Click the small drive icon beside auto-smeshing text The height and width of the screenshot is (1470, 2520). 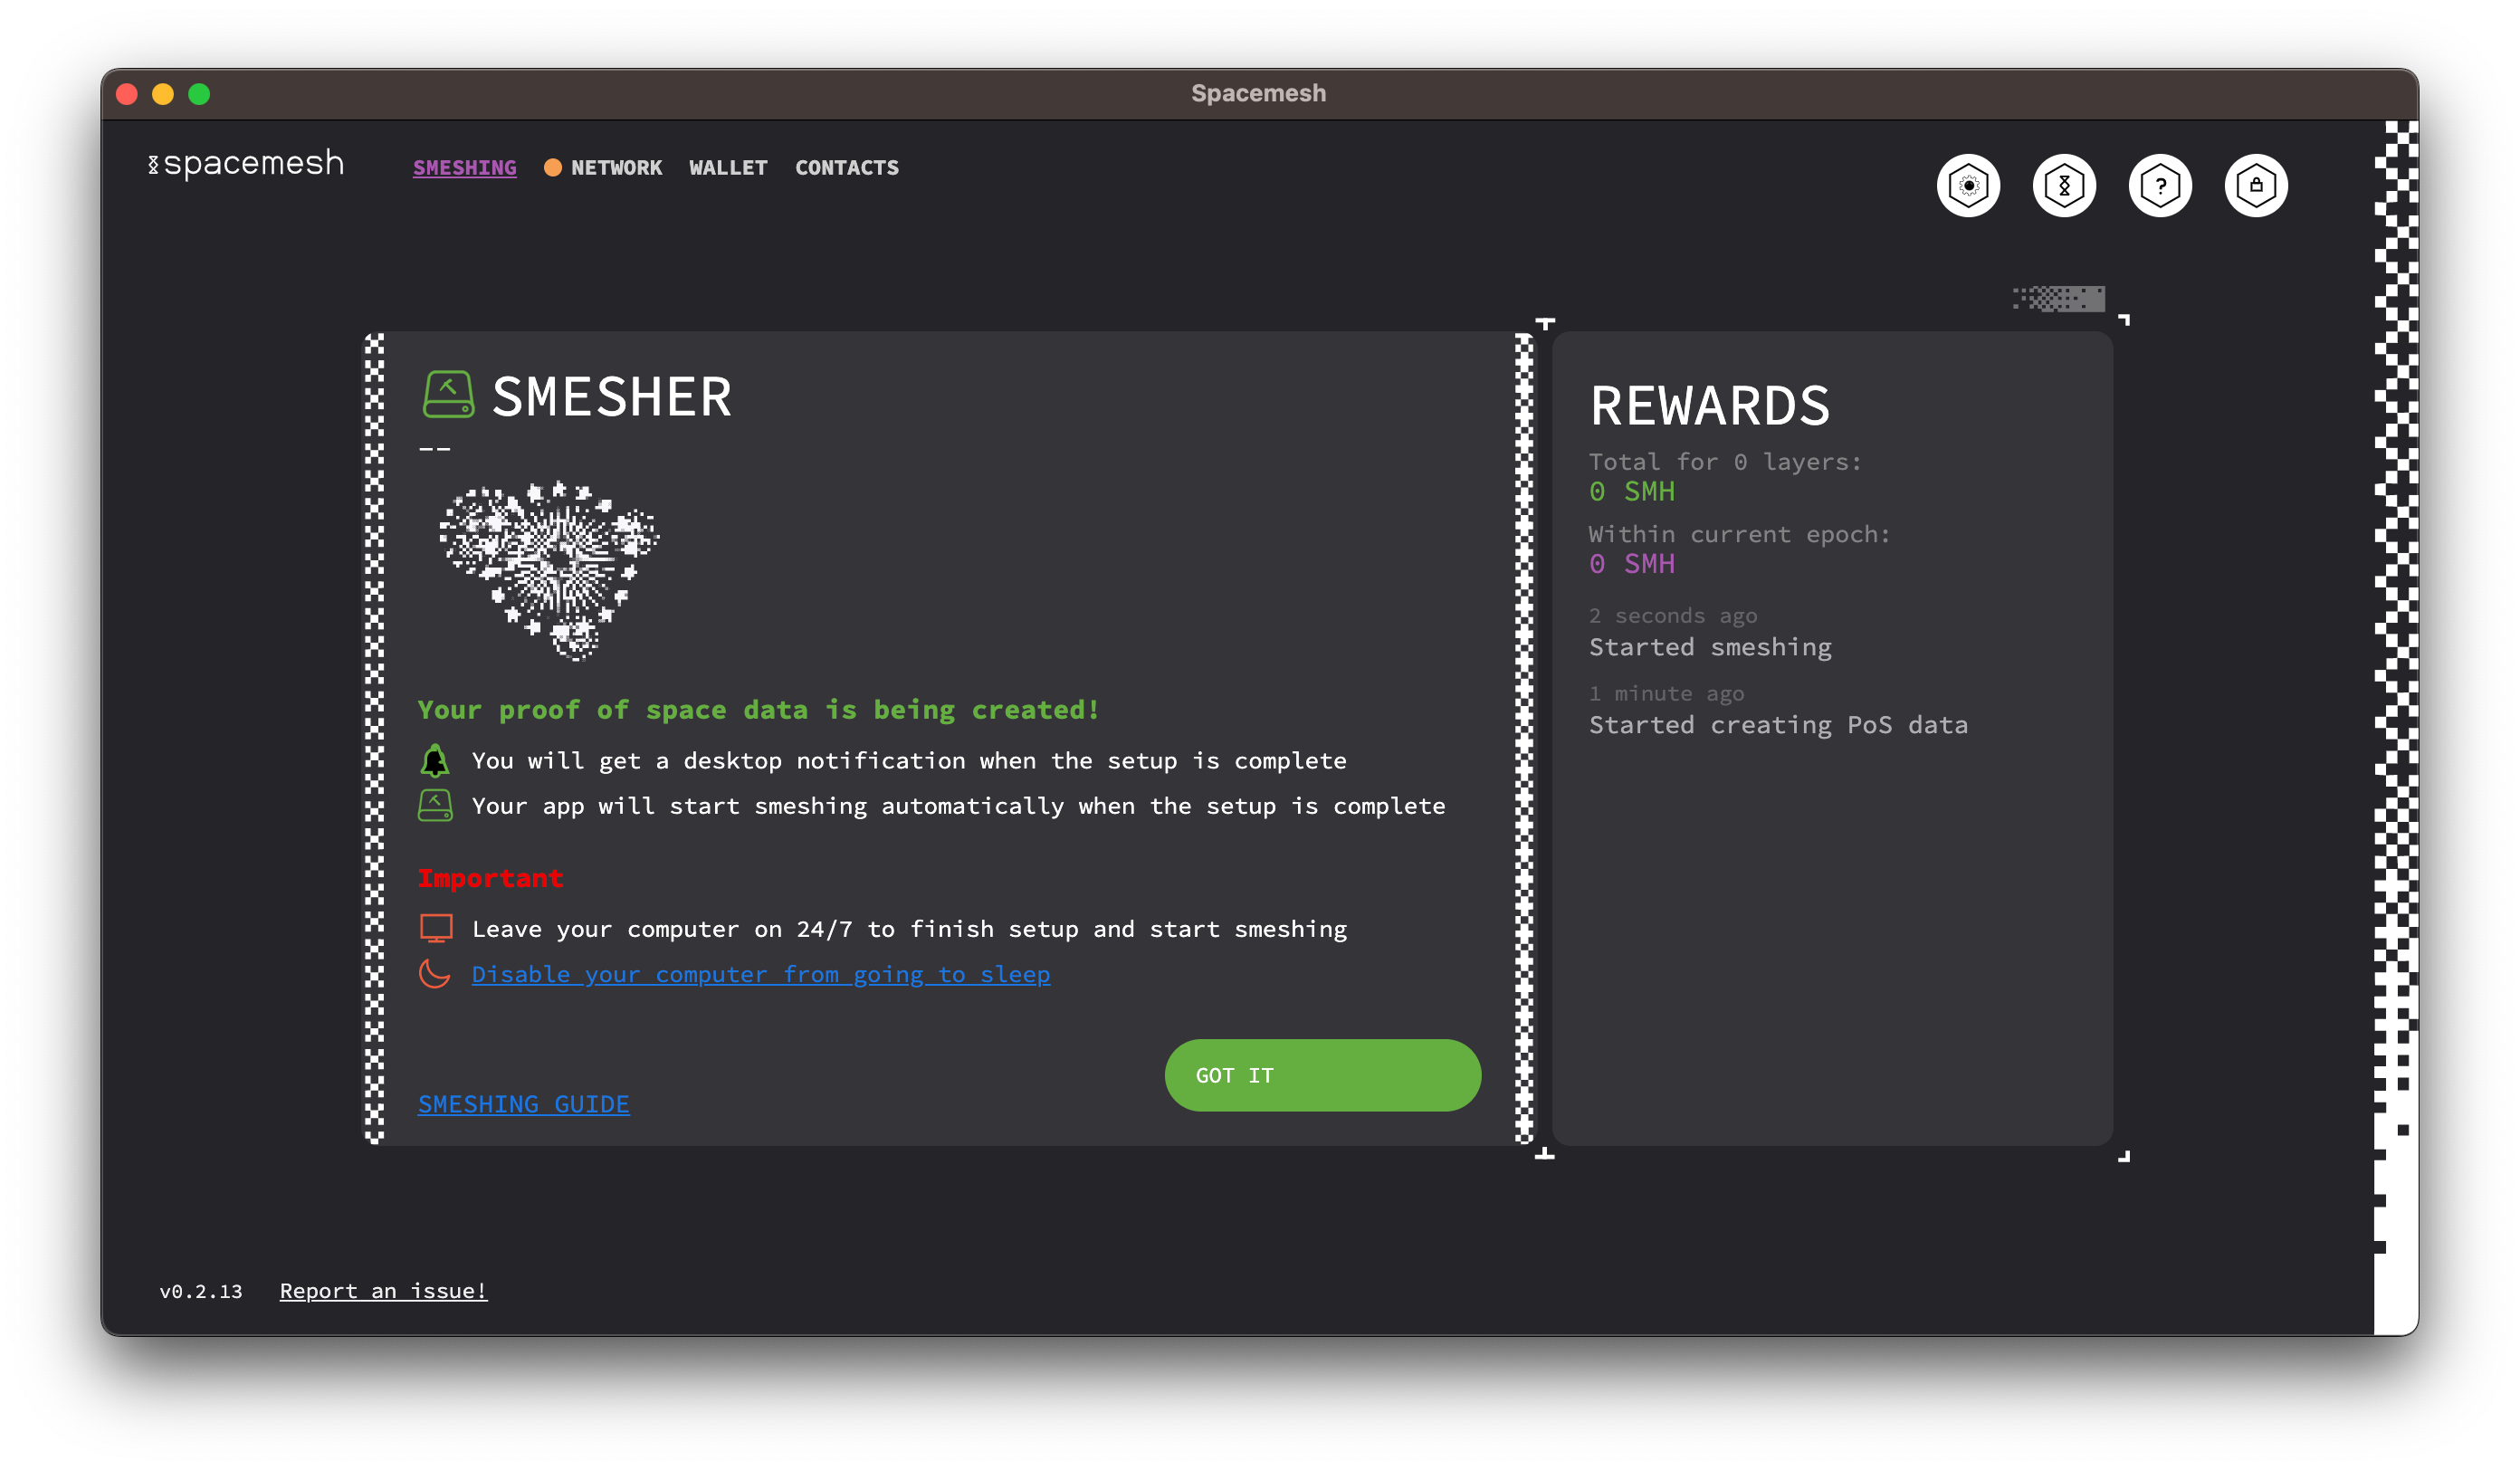(435, 806)
